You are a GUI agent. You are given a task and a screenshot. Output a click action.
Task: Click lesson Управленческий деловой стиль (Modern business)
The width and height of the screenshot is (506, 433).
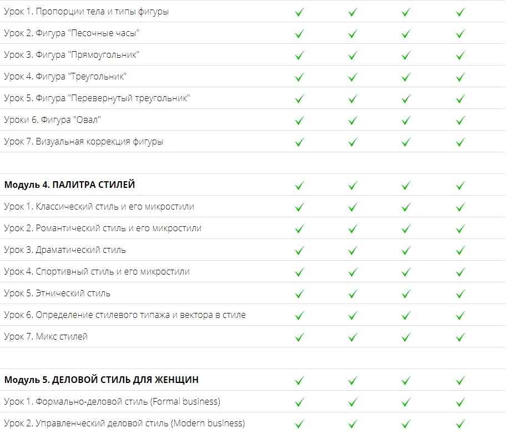tap(125, 424)
